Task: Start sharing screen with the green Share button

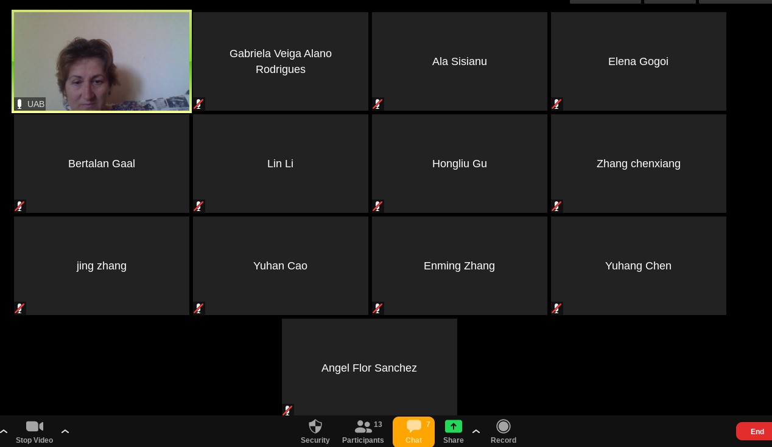Action: tap(453, 431)
